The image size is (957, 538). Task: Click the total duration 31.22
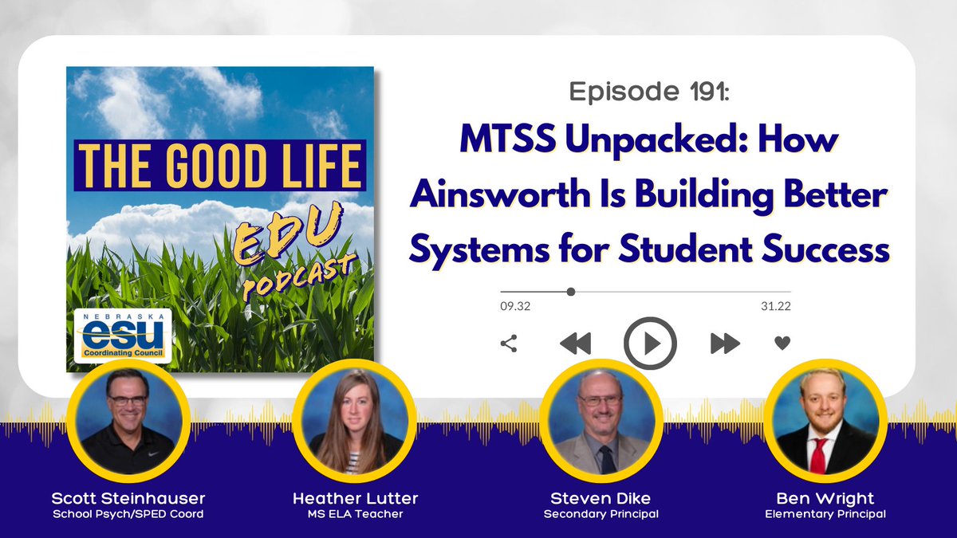[776, 306]
